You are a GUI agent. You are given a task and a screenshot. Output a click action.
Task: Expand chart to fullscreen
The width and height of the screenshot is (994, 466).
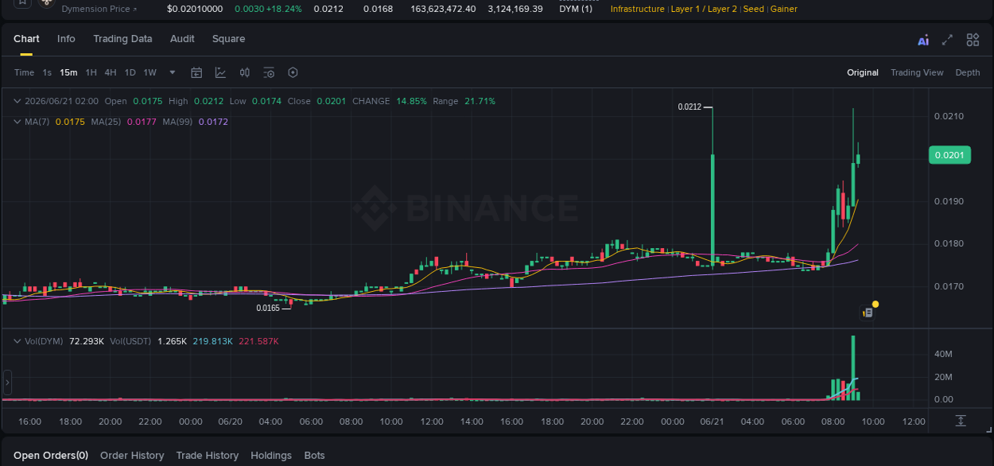point(947,40)
